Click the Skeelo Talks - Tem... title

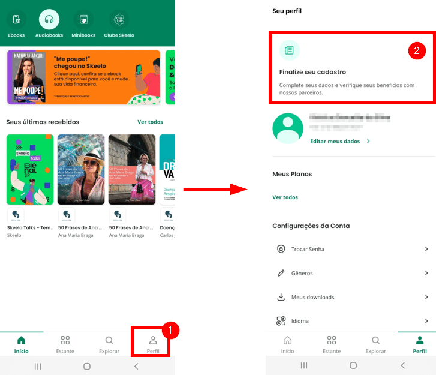pos(31,227)
